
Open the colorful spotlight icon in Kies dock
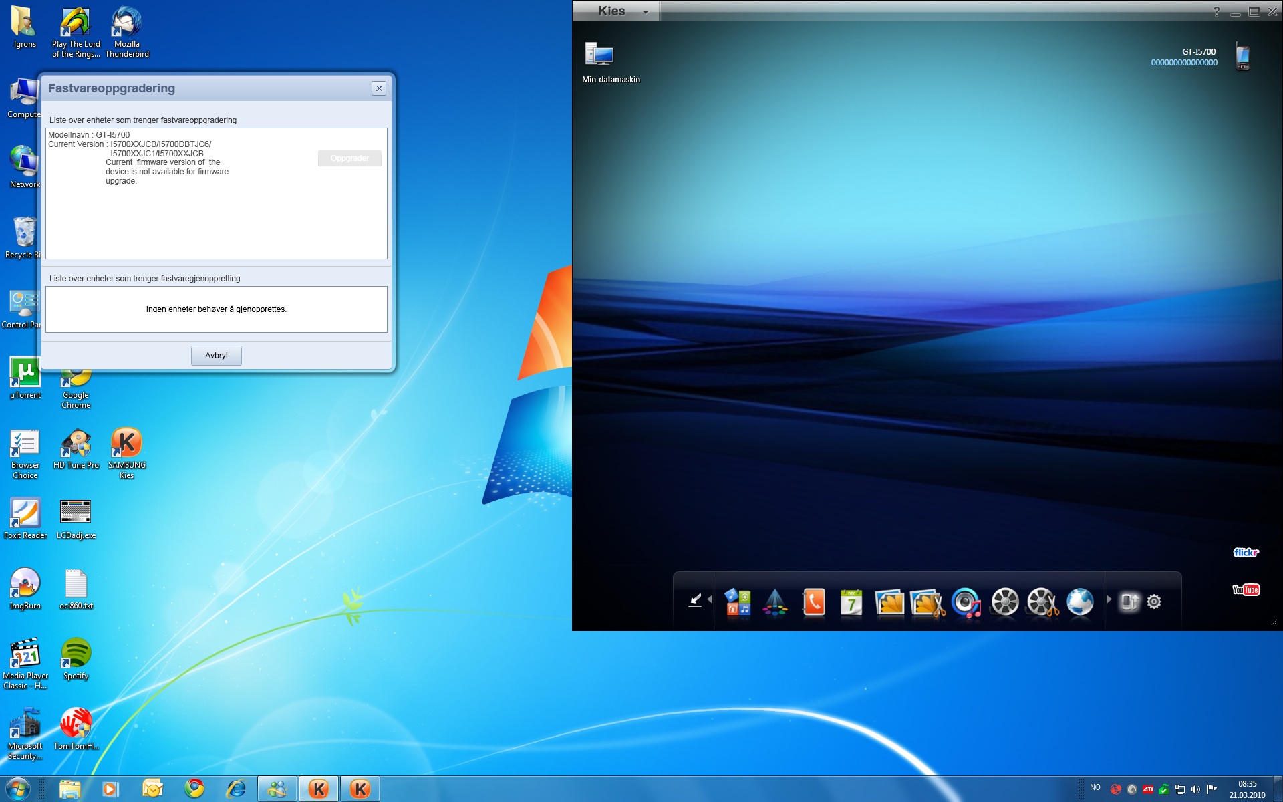click(775, 601)
